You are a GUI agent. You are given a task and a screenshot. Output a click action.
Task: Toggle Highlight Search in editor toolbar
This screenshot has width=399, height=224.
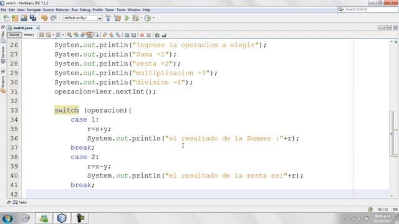[x=90, y=35]
